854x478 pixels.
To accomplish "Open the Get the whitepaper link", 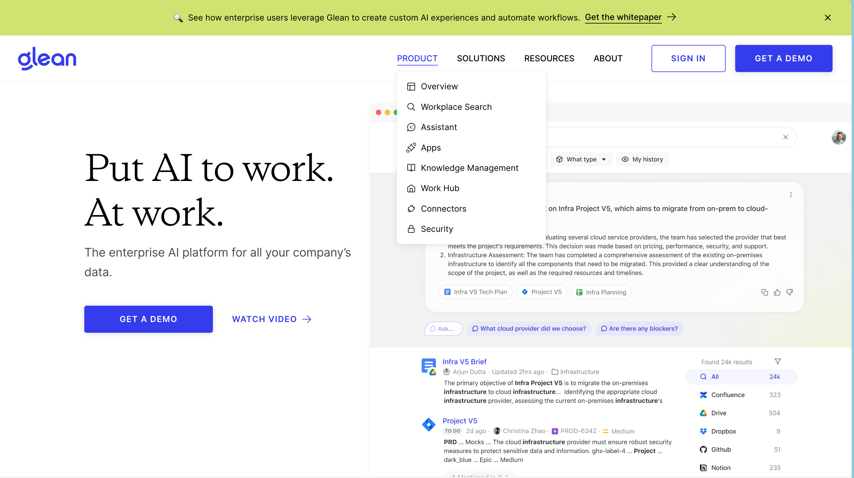I will pos(623,17).
